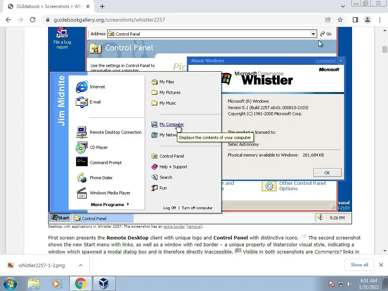The image size is (388, 291).
Task: Click Log Off in Start menu
Action: (169, 208)
